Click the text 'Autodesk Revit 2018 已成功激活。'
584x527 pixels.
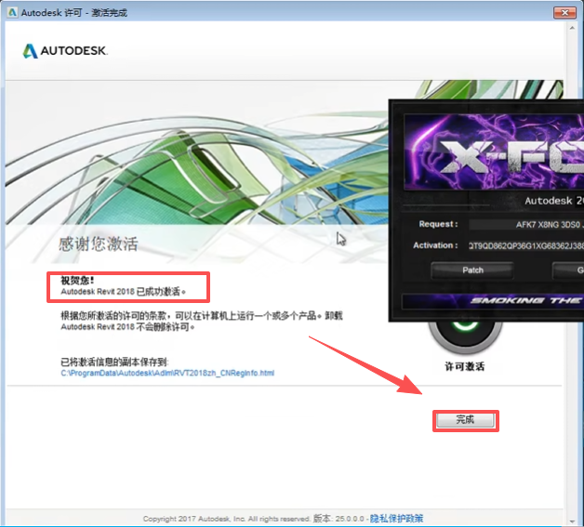(124, 292)
